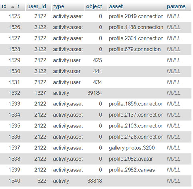
Task: Click the params column header
Action: pyautogui.click(x=176, y=6)
